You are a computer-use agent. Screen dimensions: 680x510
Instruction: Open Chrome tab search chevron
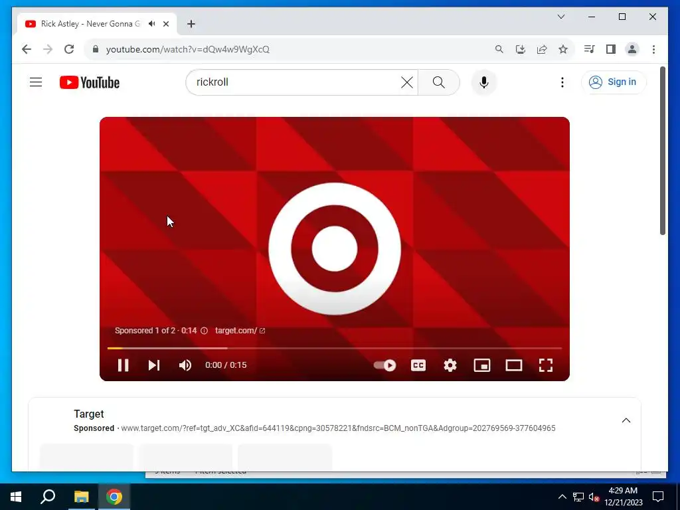point(560,17)
